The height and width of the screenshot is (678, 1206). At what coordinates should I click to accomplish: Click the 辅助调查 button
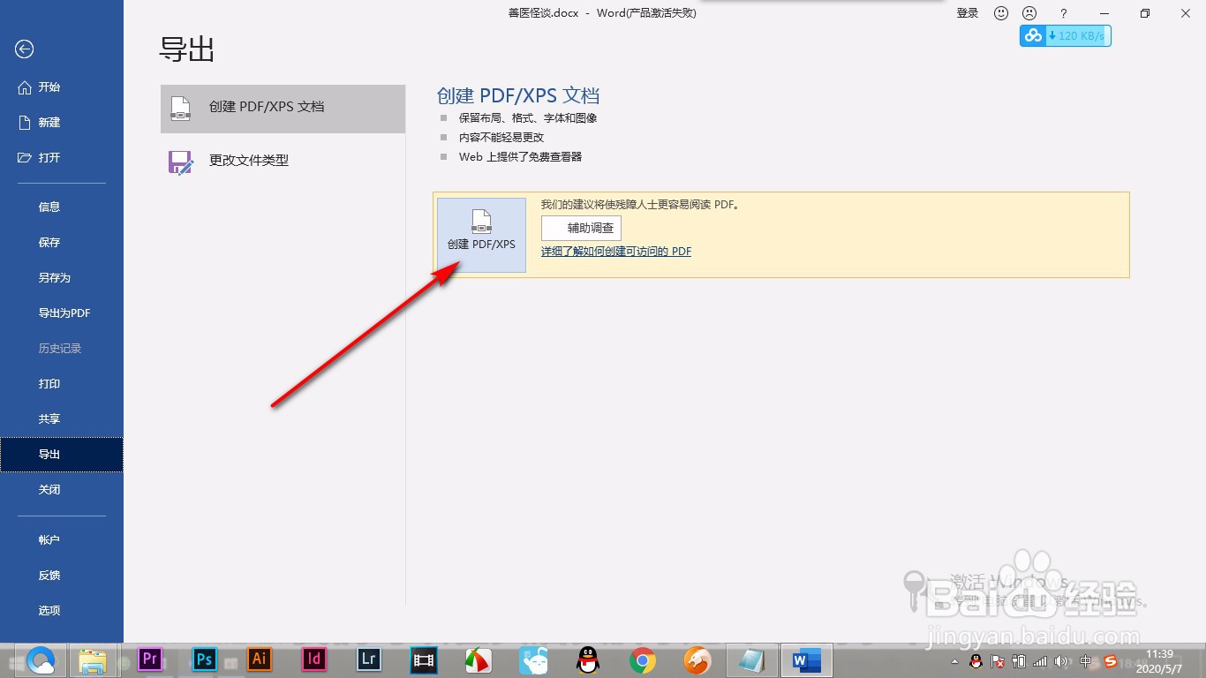point(581,228)
